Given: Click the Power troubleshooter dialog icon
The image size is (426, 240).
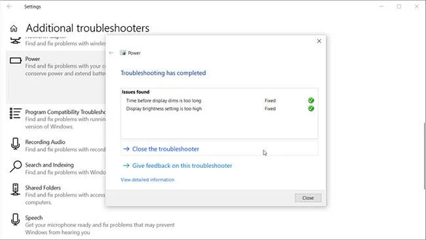Looking at the screenshot, I should (x=123, y=53).
